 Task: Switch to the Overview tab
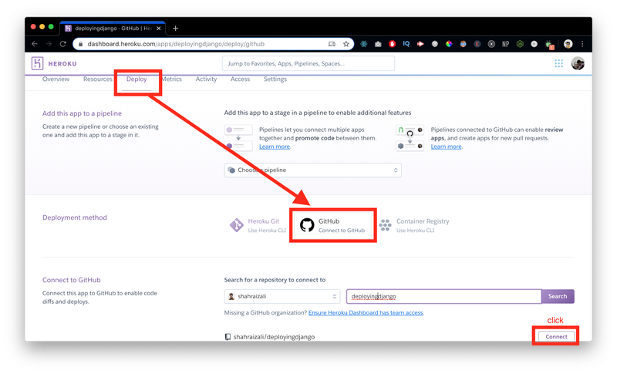56,79
